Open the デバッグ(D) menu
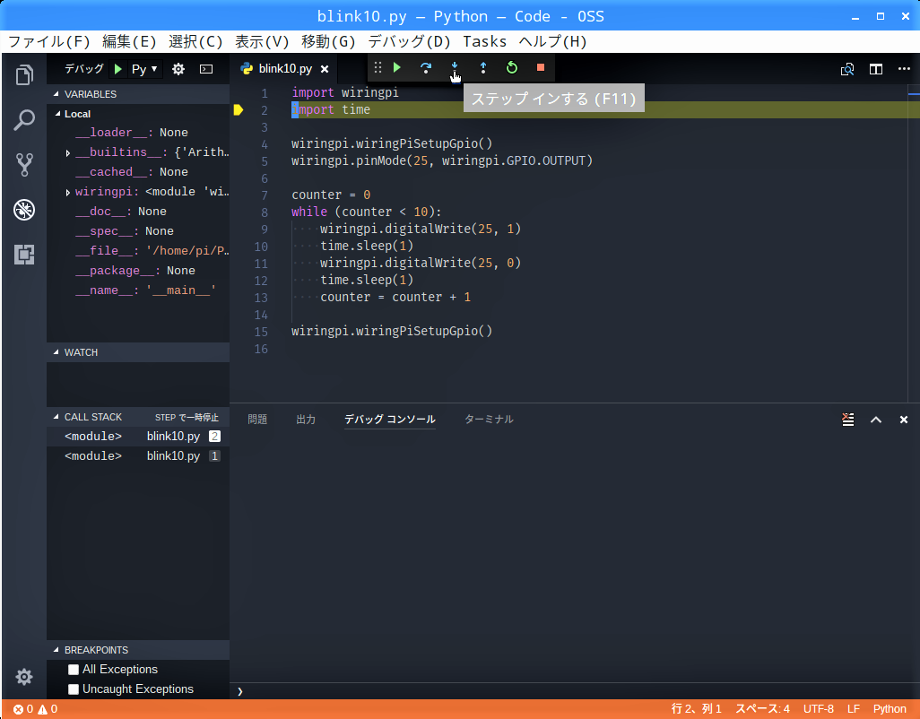Screen dimensions: 920x719 (409, 41)
